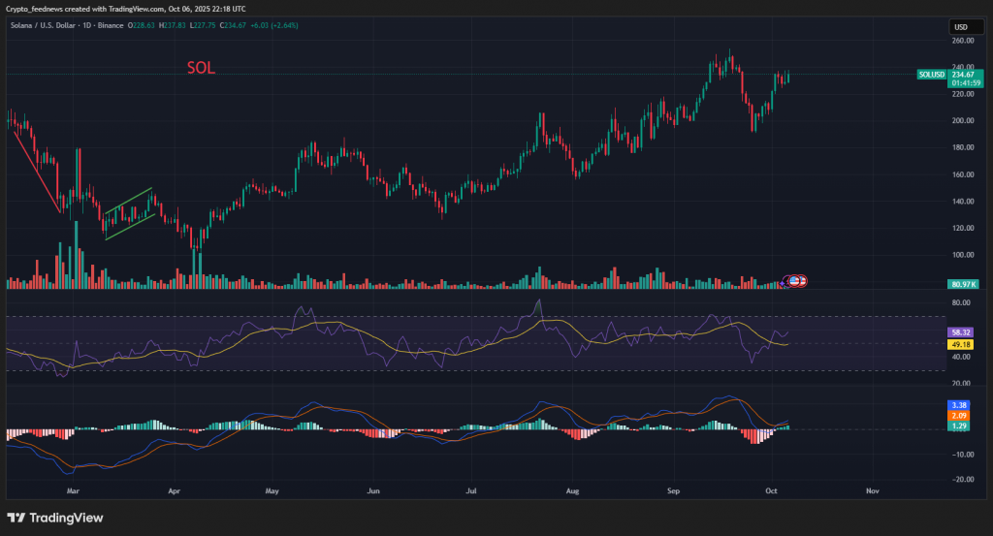
Task: Click the Apr label on time axis
Action: point(173,492)
